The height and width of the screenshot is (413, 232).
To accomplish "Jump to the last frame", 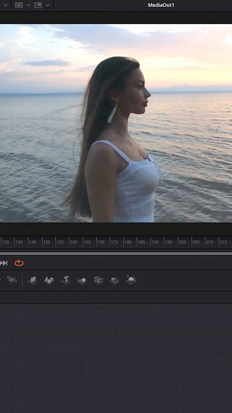I will coord(3,263).
